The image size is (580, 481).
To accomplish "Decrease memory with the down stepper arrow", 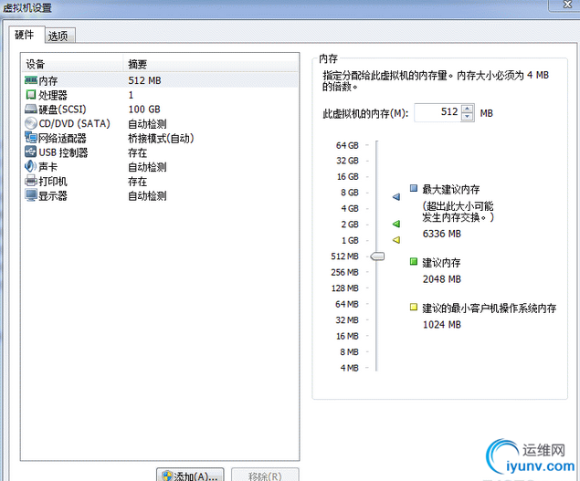I will (468, 117).
